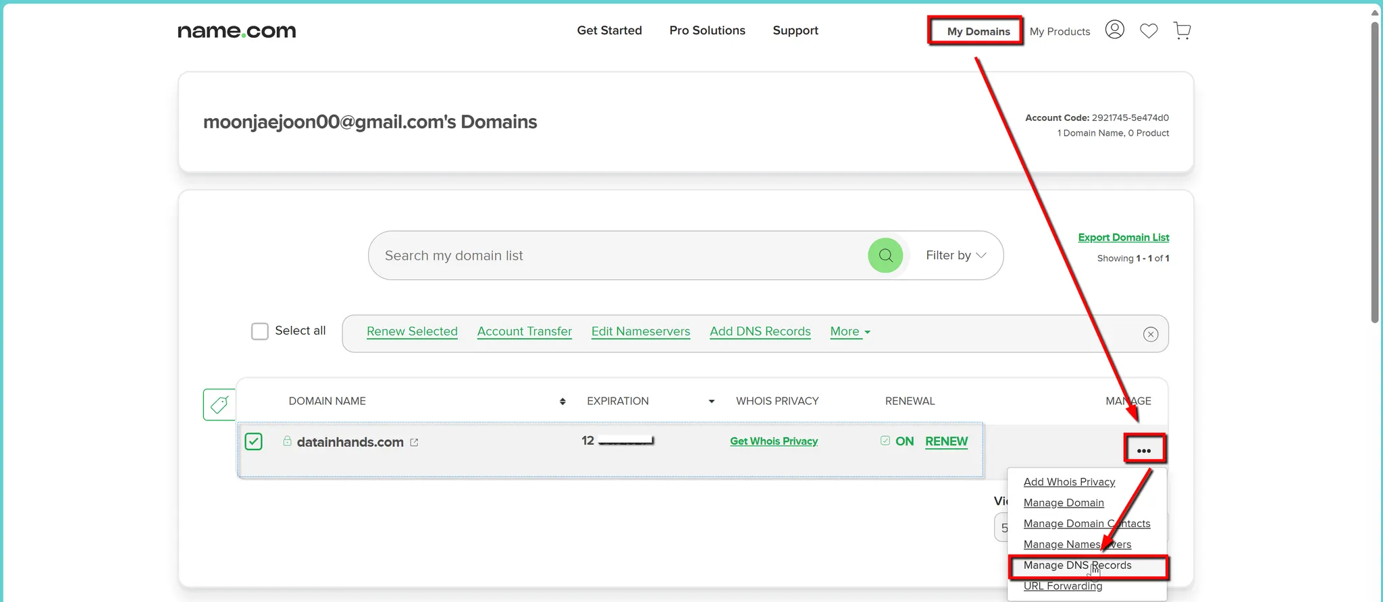The image size is (1383, 602).
Task: Click the RENEWAL column header
Action: (910, 401)
